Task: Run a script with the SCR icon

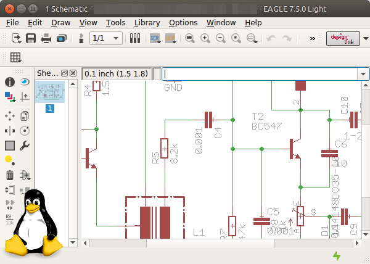Action: coord(155,38)
